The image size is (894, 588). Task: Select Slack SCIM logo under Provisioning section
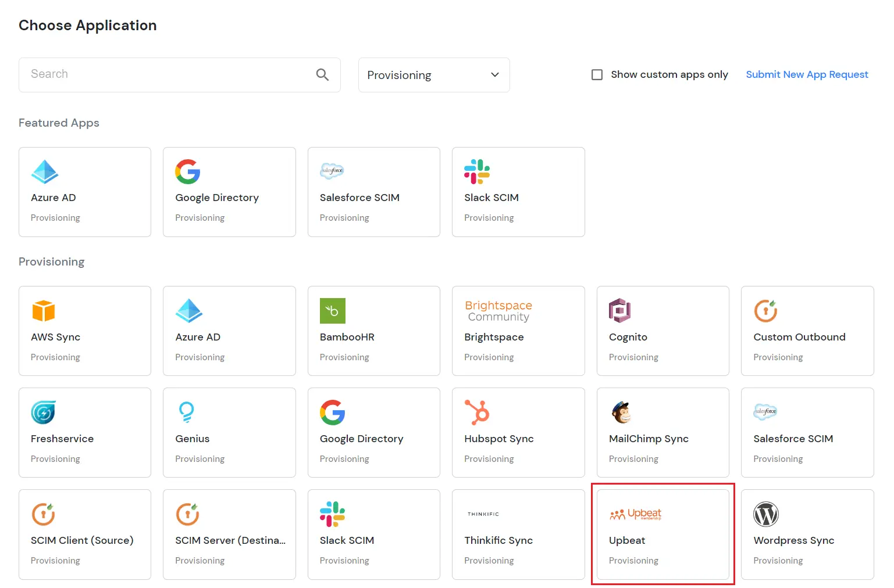click(x=333, y=514)
